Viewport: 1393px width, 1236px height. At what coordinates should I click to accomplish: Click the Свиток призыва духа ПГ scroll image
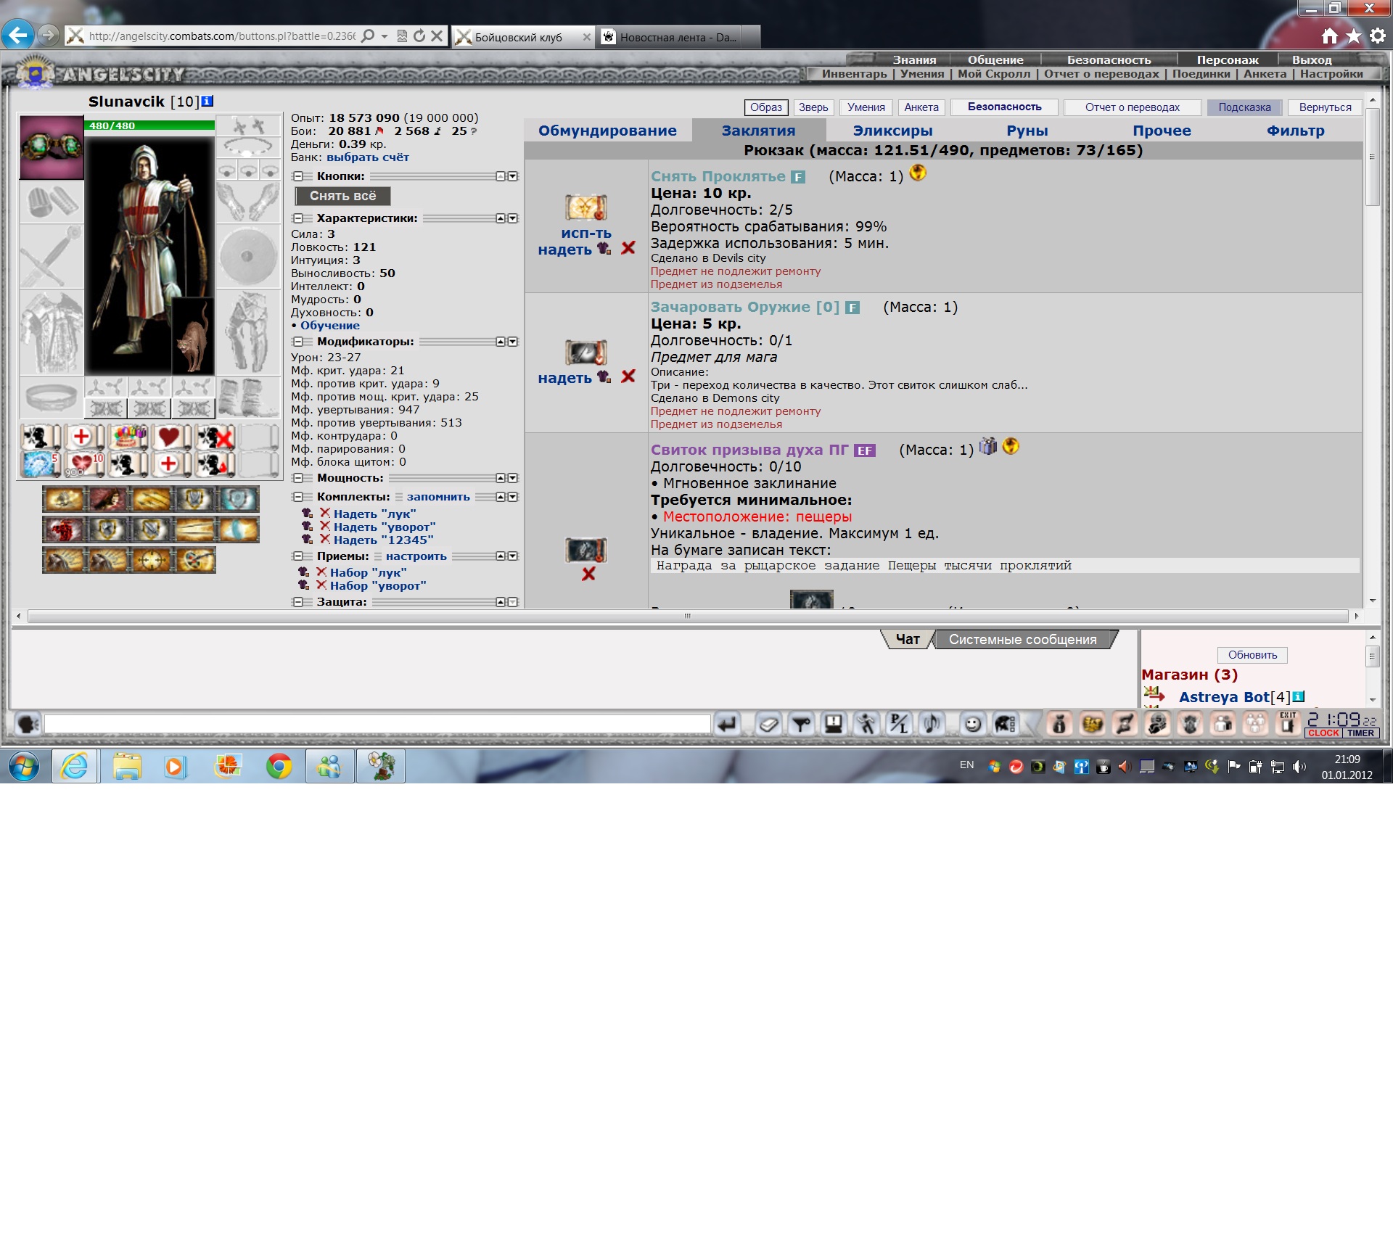pos(586,551)
